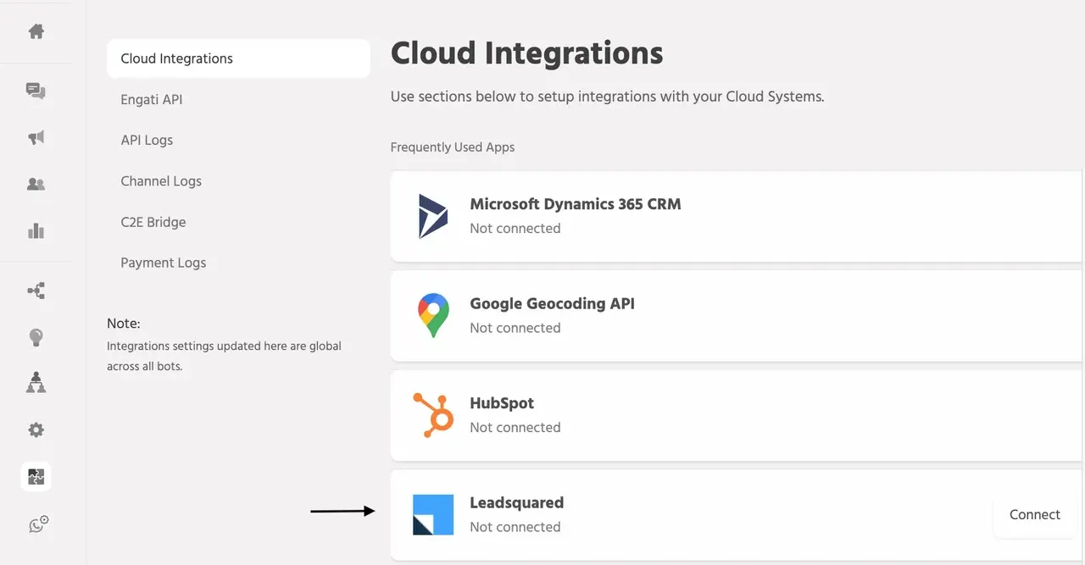This screenshot has width=1085, height=565.
Task: Open the WhatsApp add icon
Action: (x=38, y=524)
